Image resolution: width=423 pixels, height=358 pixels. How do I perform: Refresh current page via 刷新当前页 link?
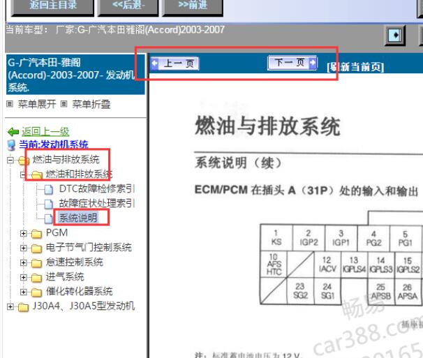(355, 67)
